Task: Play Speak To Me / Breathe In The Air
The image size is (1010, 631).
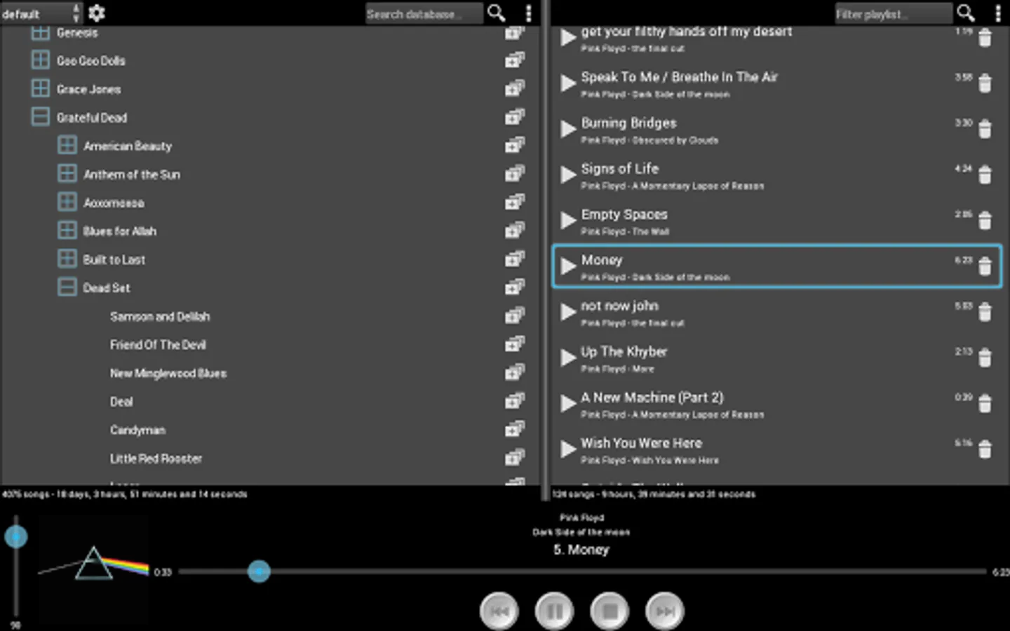Action: pos(568,83)
